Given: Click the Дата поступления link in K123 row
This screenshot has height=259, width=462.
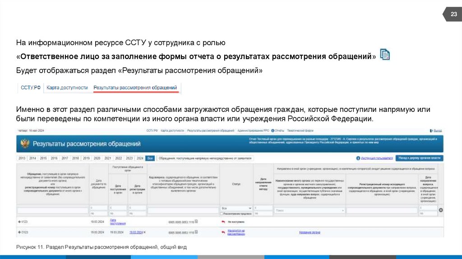Looking at the screenshot, I should click(x=118, y=222).
